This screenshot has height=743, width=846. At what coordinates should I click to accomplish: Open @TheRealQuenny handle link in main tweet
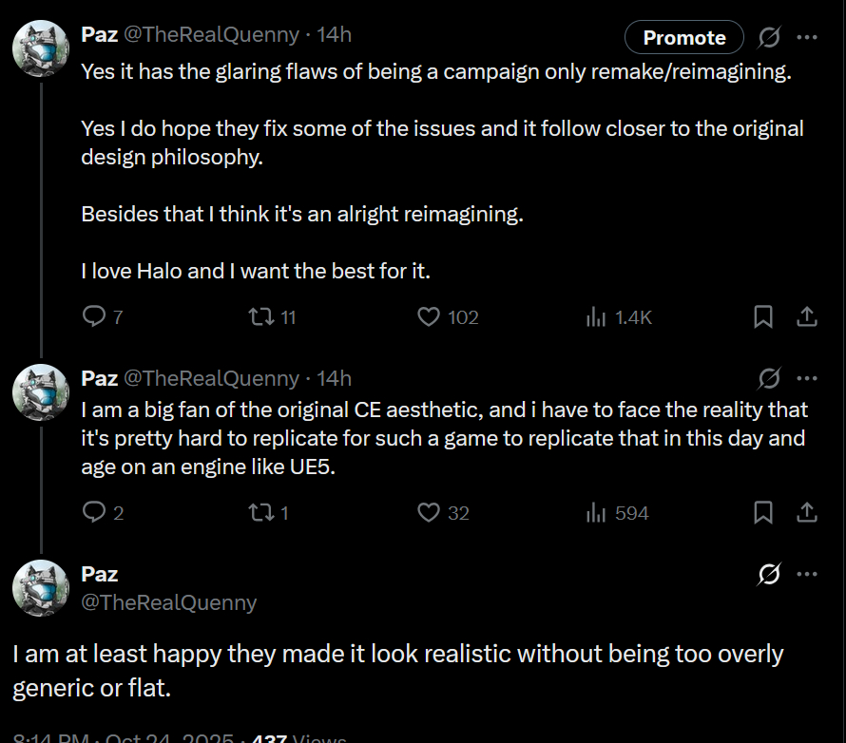(168, 602)
